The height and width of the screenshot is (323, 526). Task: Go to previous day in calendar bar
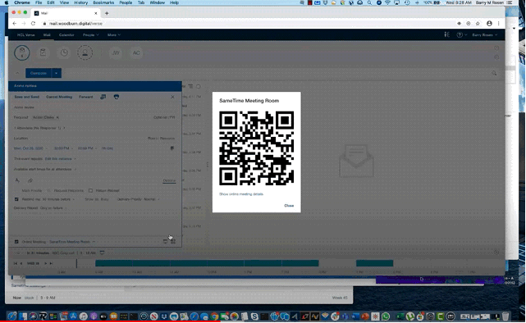(21, 263)
